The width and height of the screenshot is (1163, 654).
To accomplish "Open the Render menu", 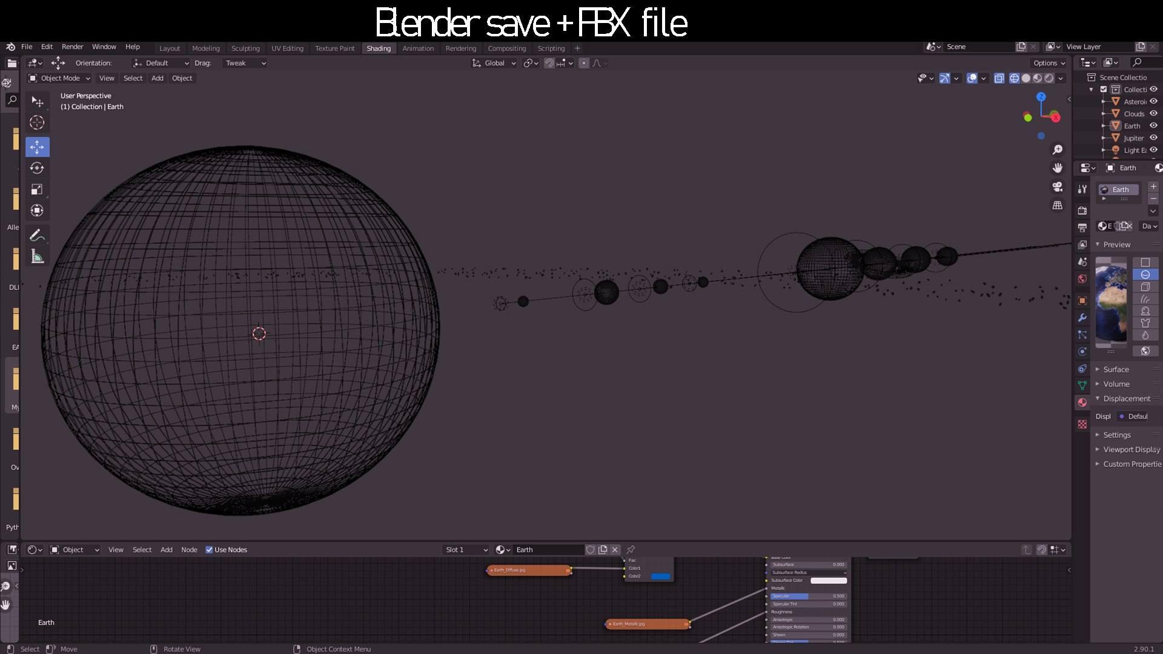I will pos(72,47).
